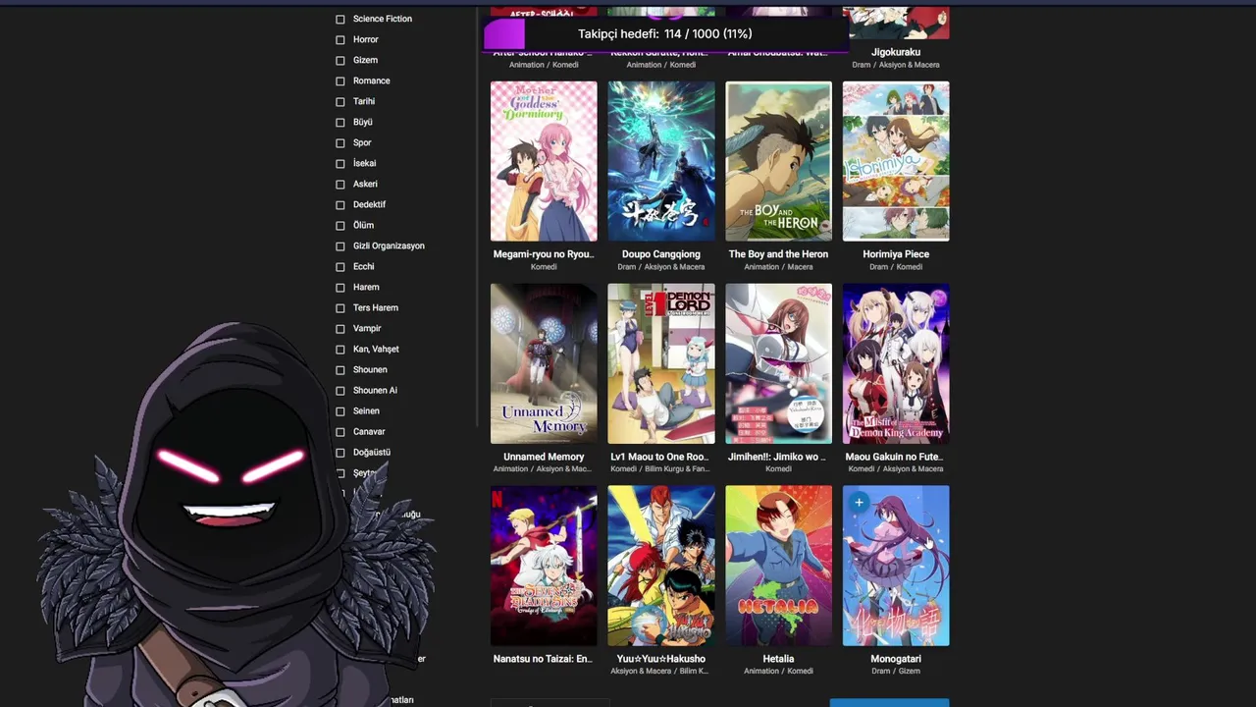Click the Horimiya Piece title link

[896, 254]
